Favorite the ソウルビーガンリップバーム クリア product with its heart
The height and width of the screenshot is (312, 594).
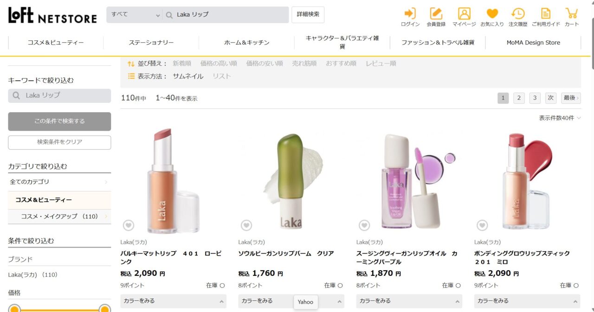[246, 225]
